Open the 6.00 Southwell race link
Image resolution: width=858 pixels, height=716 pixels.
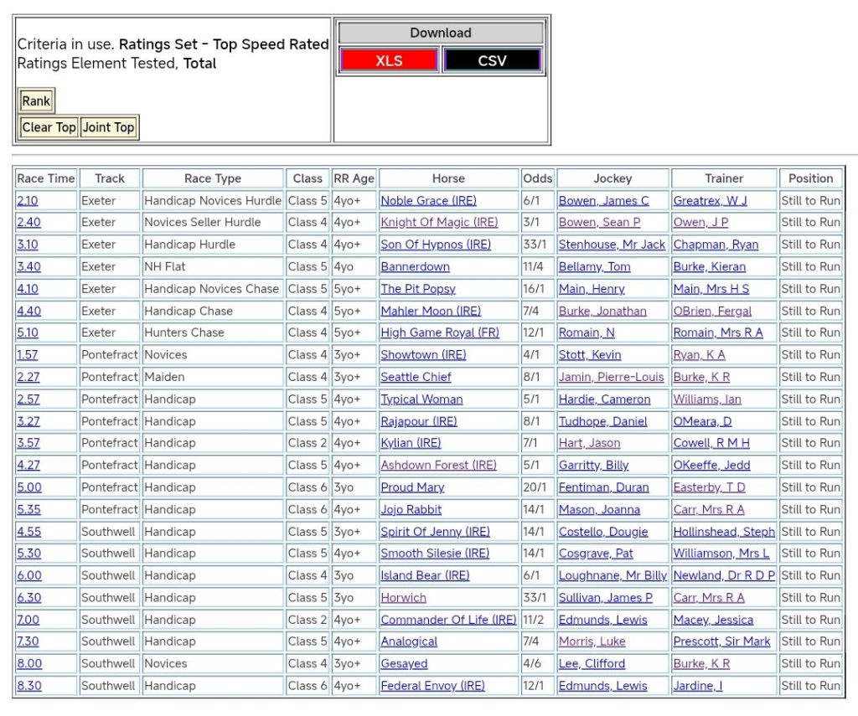[x=28, y=575]
